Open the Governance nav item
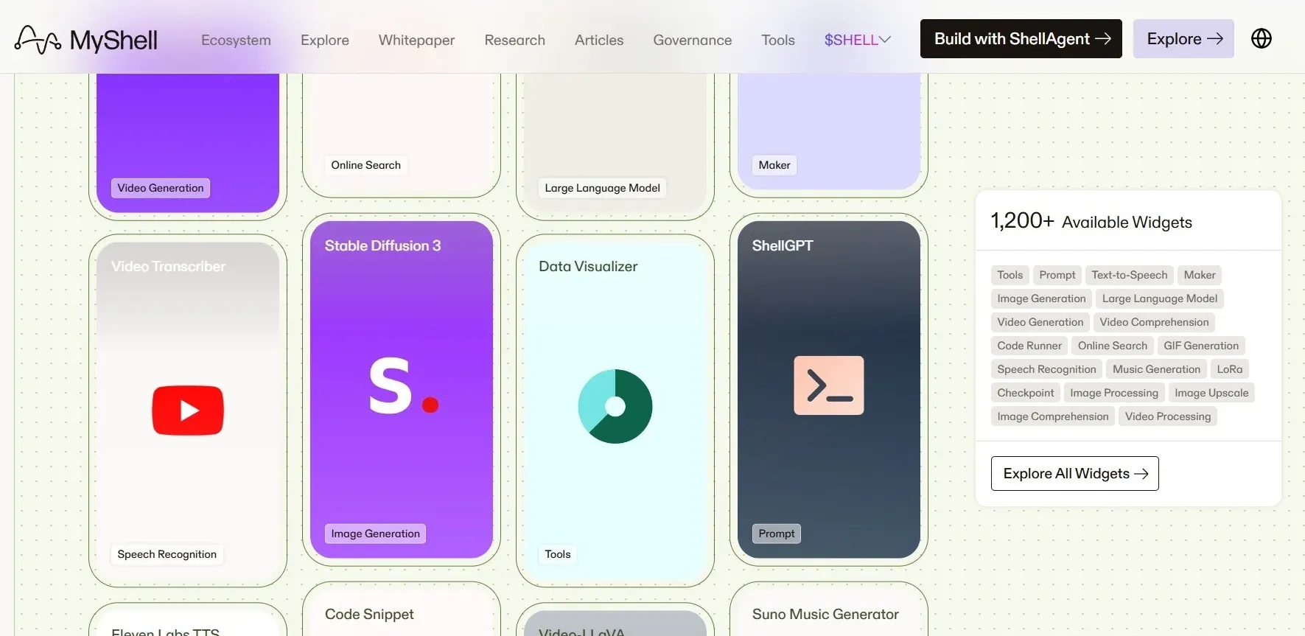The image size is (1305, 636). coord(693,40)
